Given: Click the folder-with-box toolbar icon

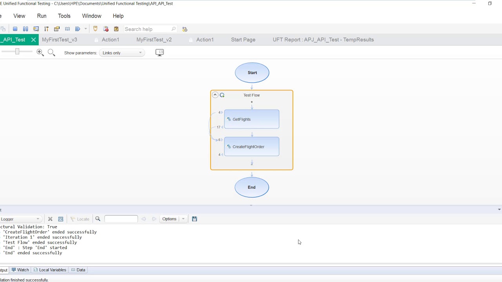Looking at the screenshot, I should pos(57,29).
